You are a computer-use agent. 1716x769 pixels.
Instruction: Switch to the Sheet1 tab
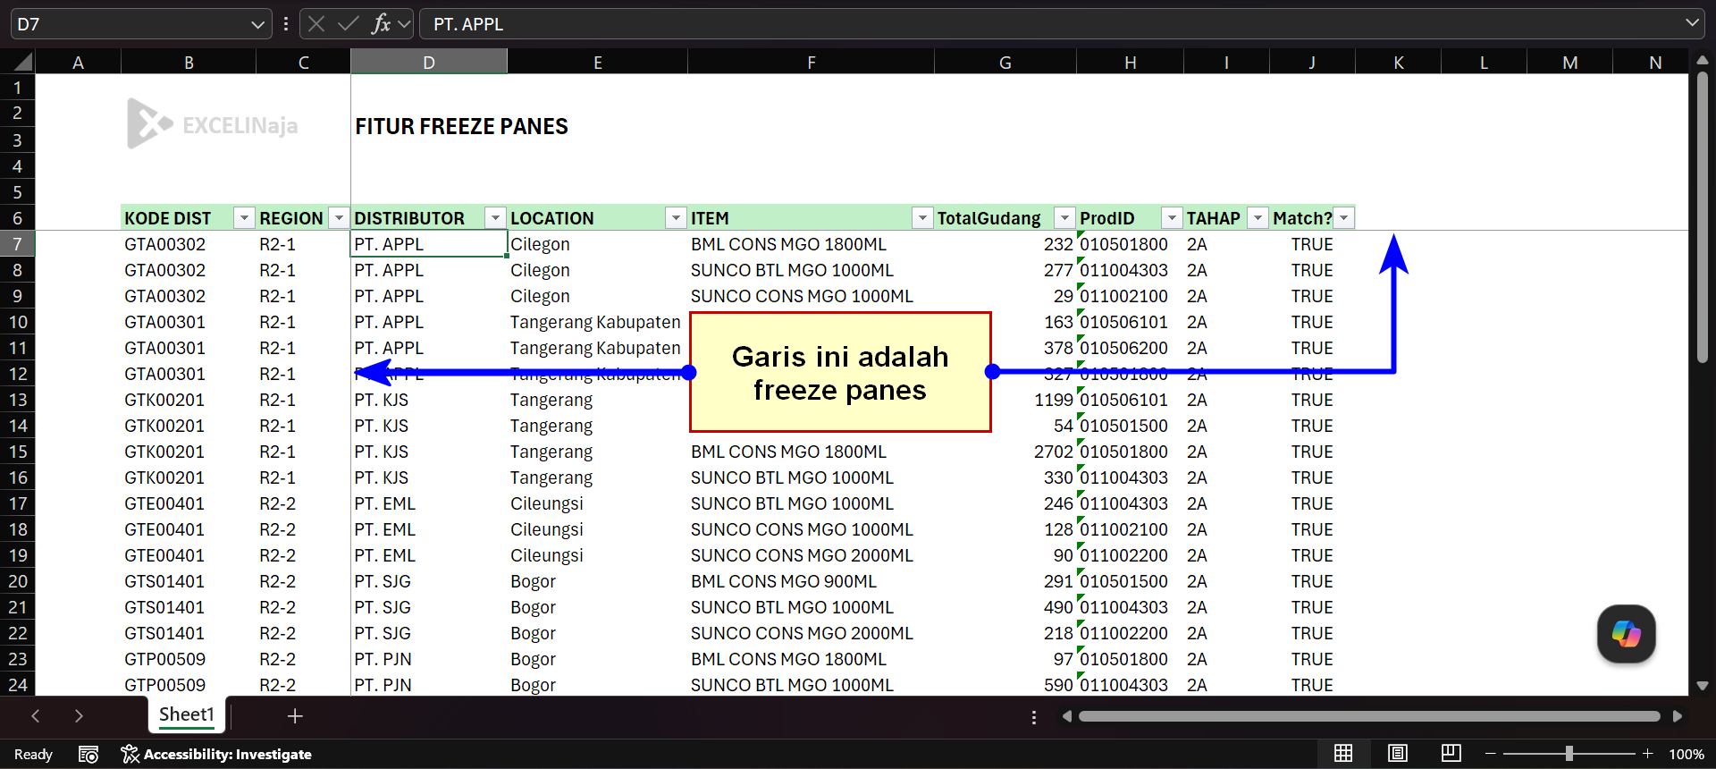click(187, 714)
